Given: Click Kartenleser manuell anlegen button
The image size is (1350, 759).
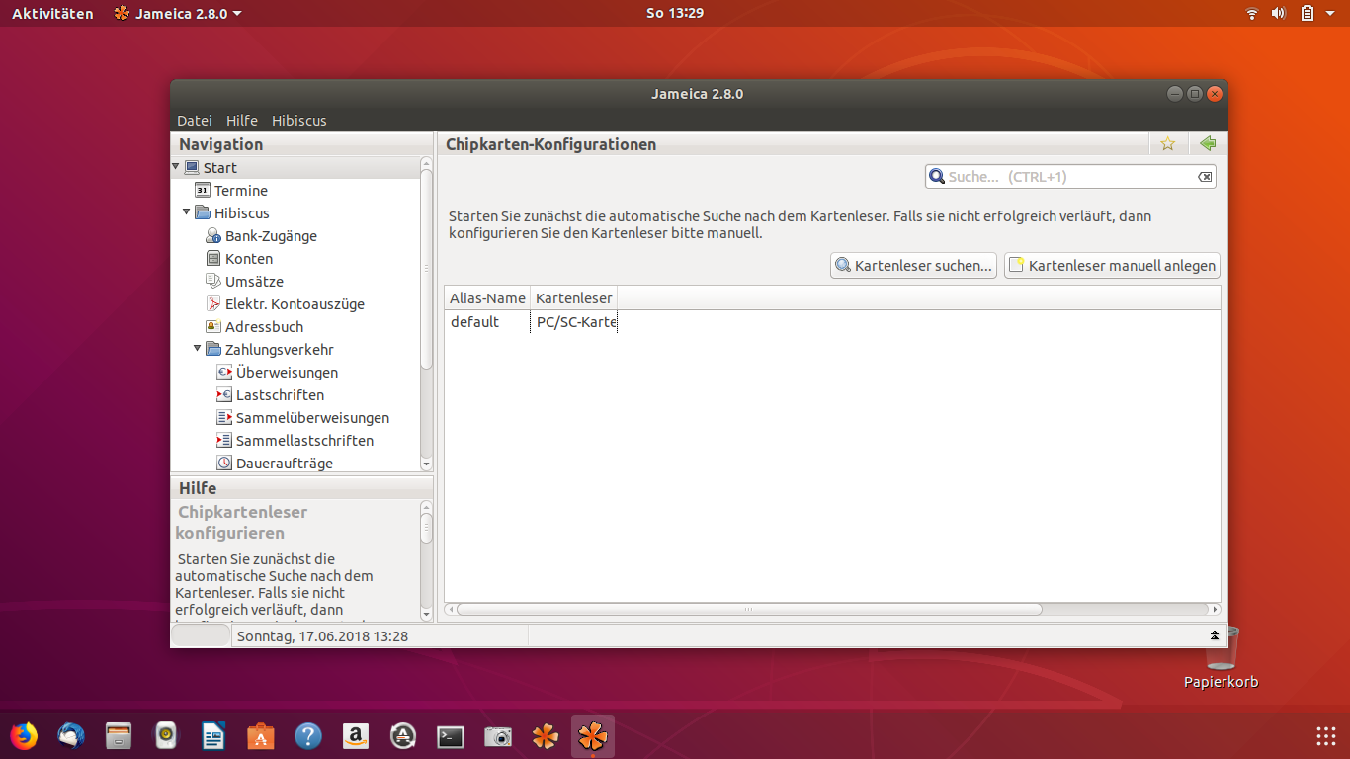Looking at the screenshot, I should click(1112, 266).
